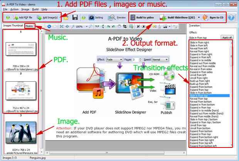
Task: Click the green refresh icon left of Setting
Action: click(x=84, y=18)
